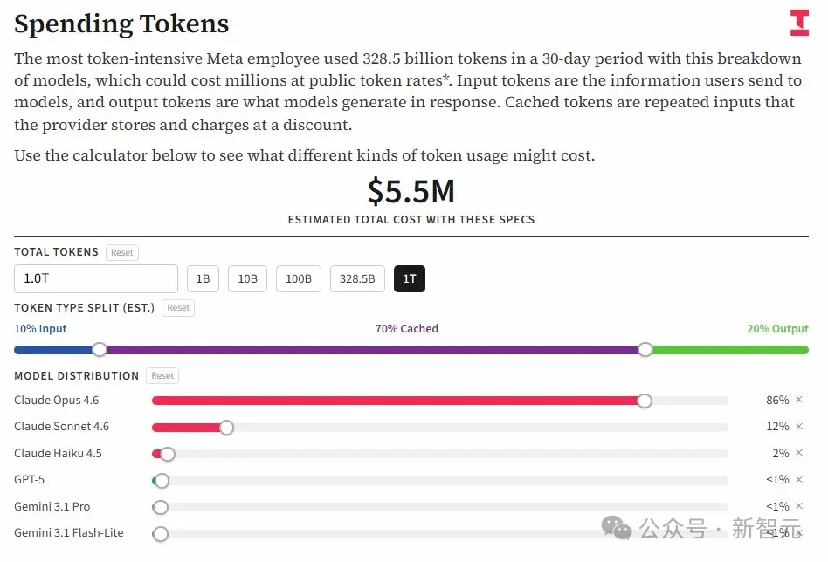Select the 328.5B tokens preset
Image resolution: width=828 pixels, height=562 pixels.
coord(357,278)
